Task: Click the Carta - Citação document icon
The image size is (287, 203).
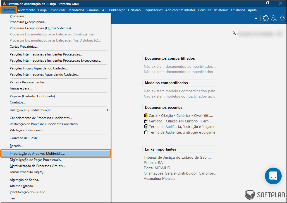Action: click(146, 116)
